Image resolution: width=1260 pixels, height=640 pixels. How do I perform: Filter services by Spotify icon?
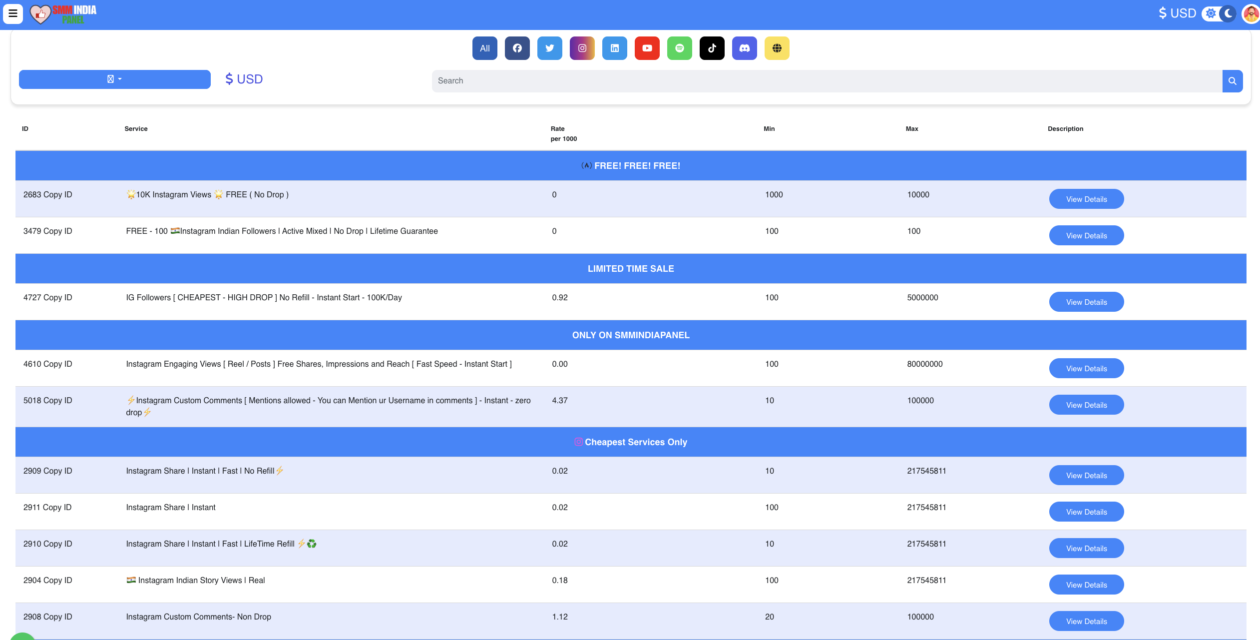679,48
